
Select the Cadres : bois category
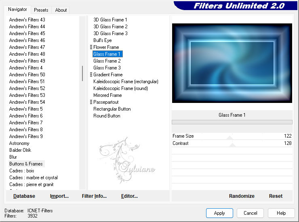pos(21,171)
